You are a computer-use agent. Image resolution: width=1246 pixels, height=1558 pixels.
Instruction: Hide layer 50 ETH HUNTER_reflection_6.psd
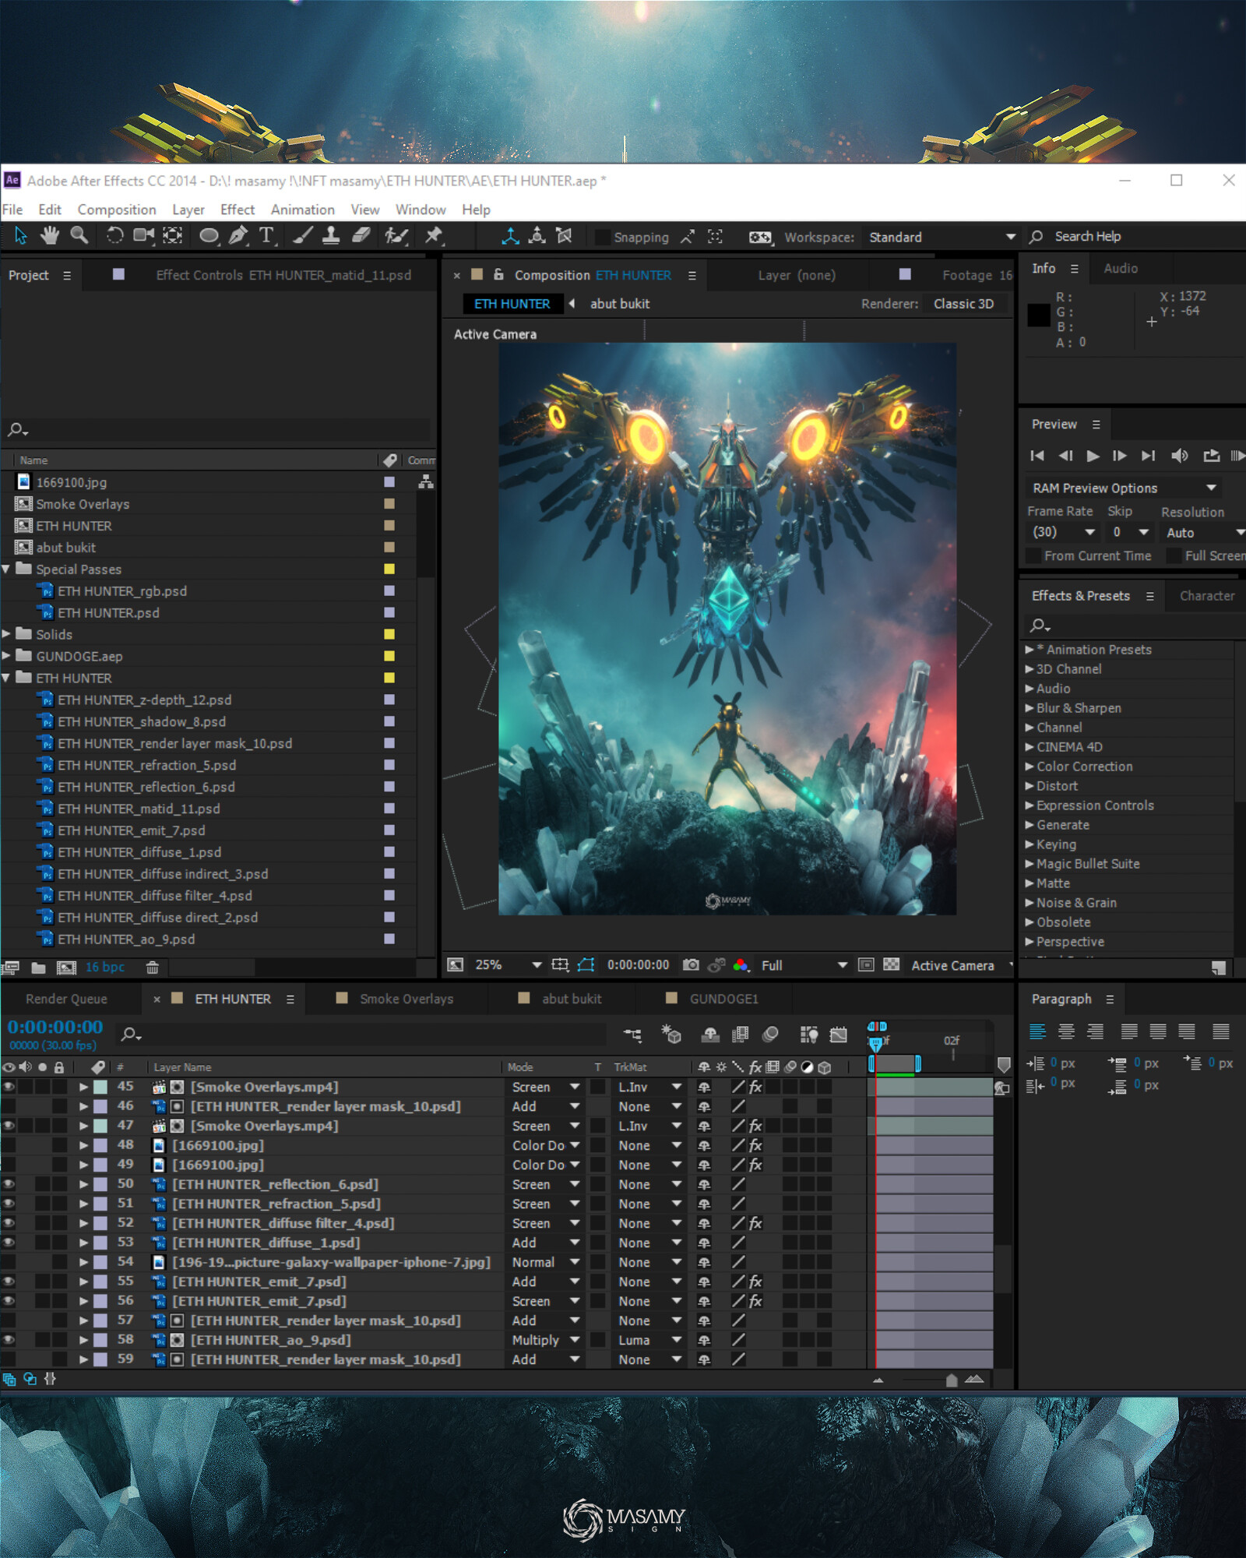[x=9, y=1184]
